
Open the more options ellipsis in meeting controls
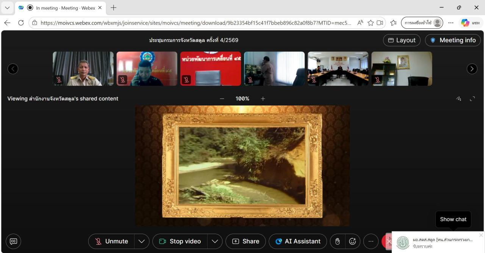[371, 241]
